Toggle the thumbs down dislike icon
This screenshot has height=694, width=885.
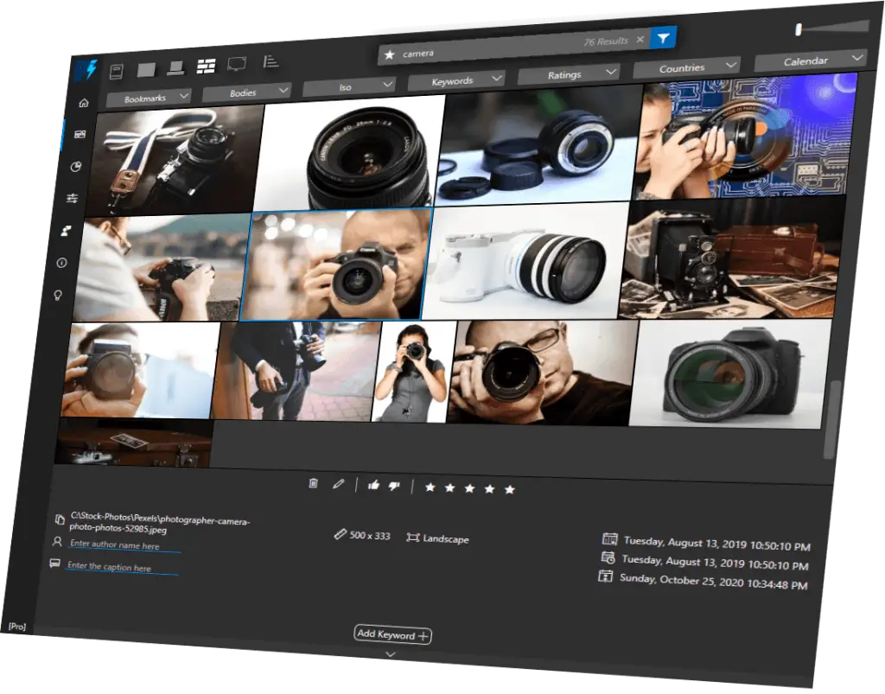(394, 486)
